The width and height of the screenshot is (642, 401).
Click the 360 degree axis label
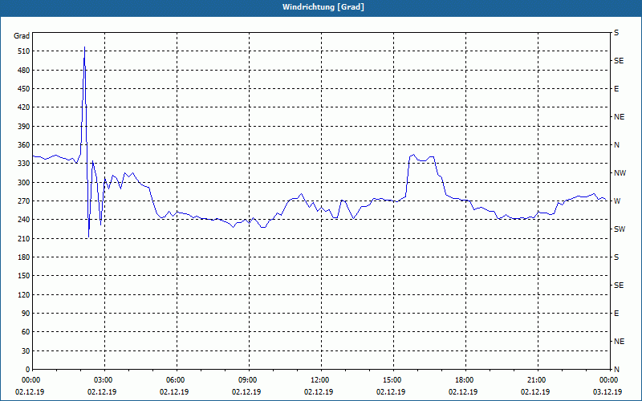coord(24,145)
